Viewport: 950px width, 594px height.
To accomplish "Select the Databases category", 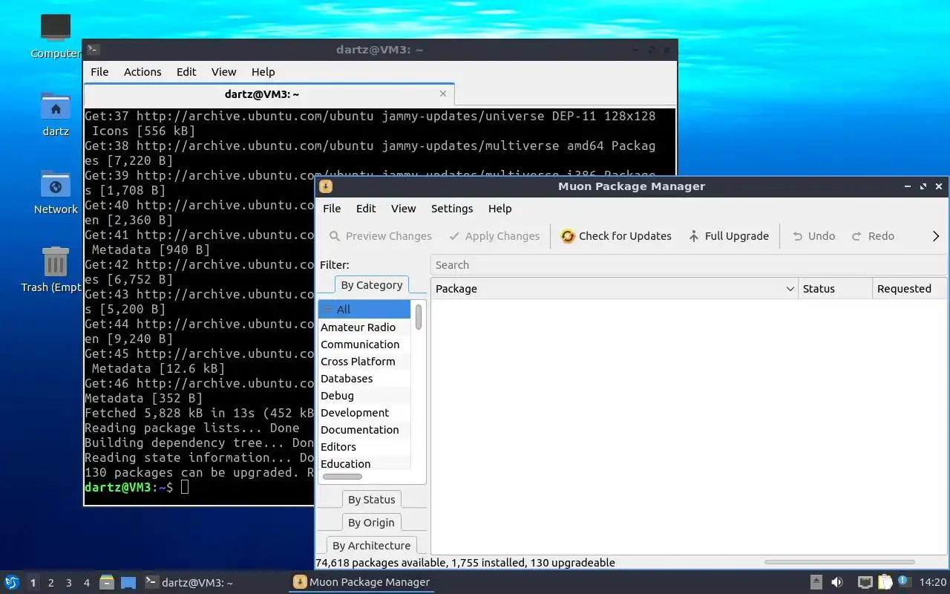I will point(364,379).
